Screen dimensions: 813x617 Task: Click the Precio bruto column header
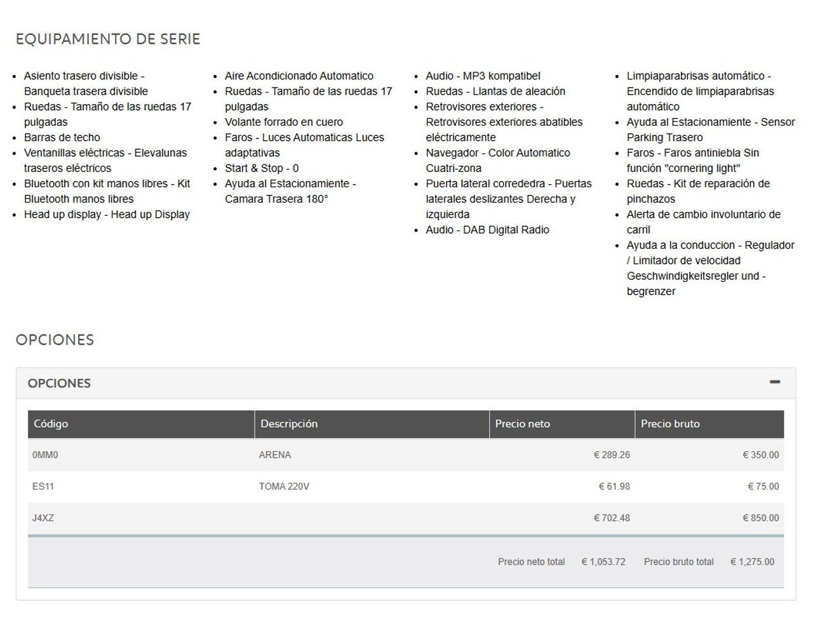[669, 424]
